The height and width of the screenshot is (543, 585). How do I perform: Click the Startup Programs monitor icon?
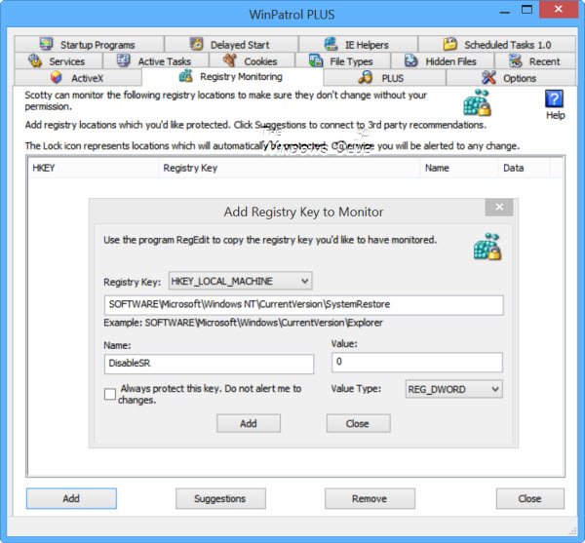click(x=46, y=44)
